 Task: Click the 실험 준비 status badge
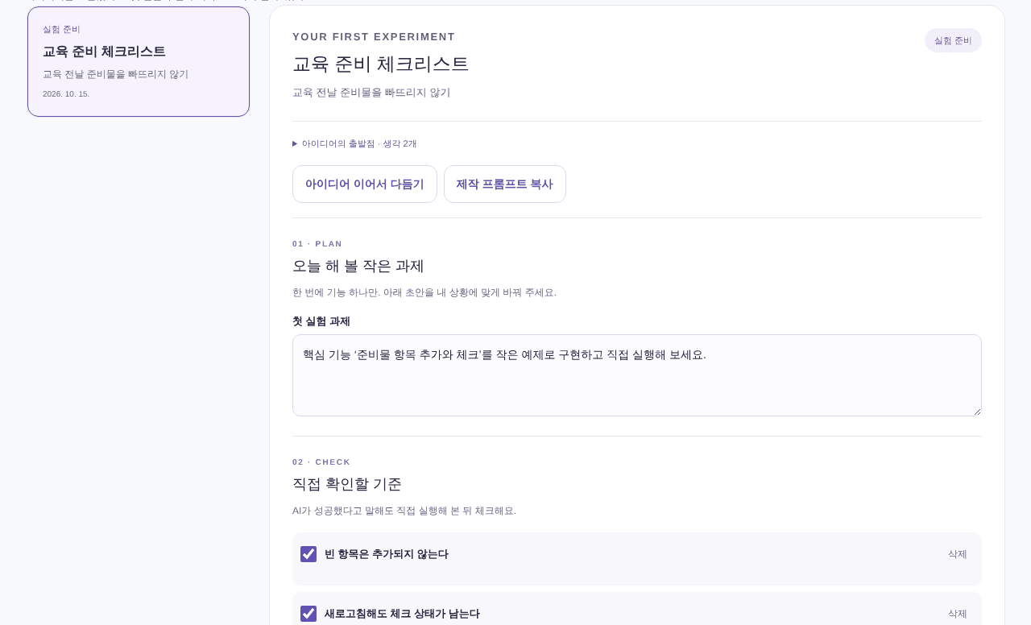(x=953, y=40)
